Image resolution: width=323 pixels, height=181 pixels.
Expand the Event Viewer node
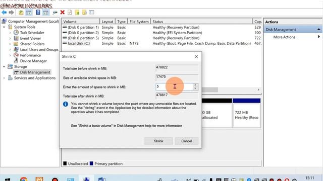[10, 38]
